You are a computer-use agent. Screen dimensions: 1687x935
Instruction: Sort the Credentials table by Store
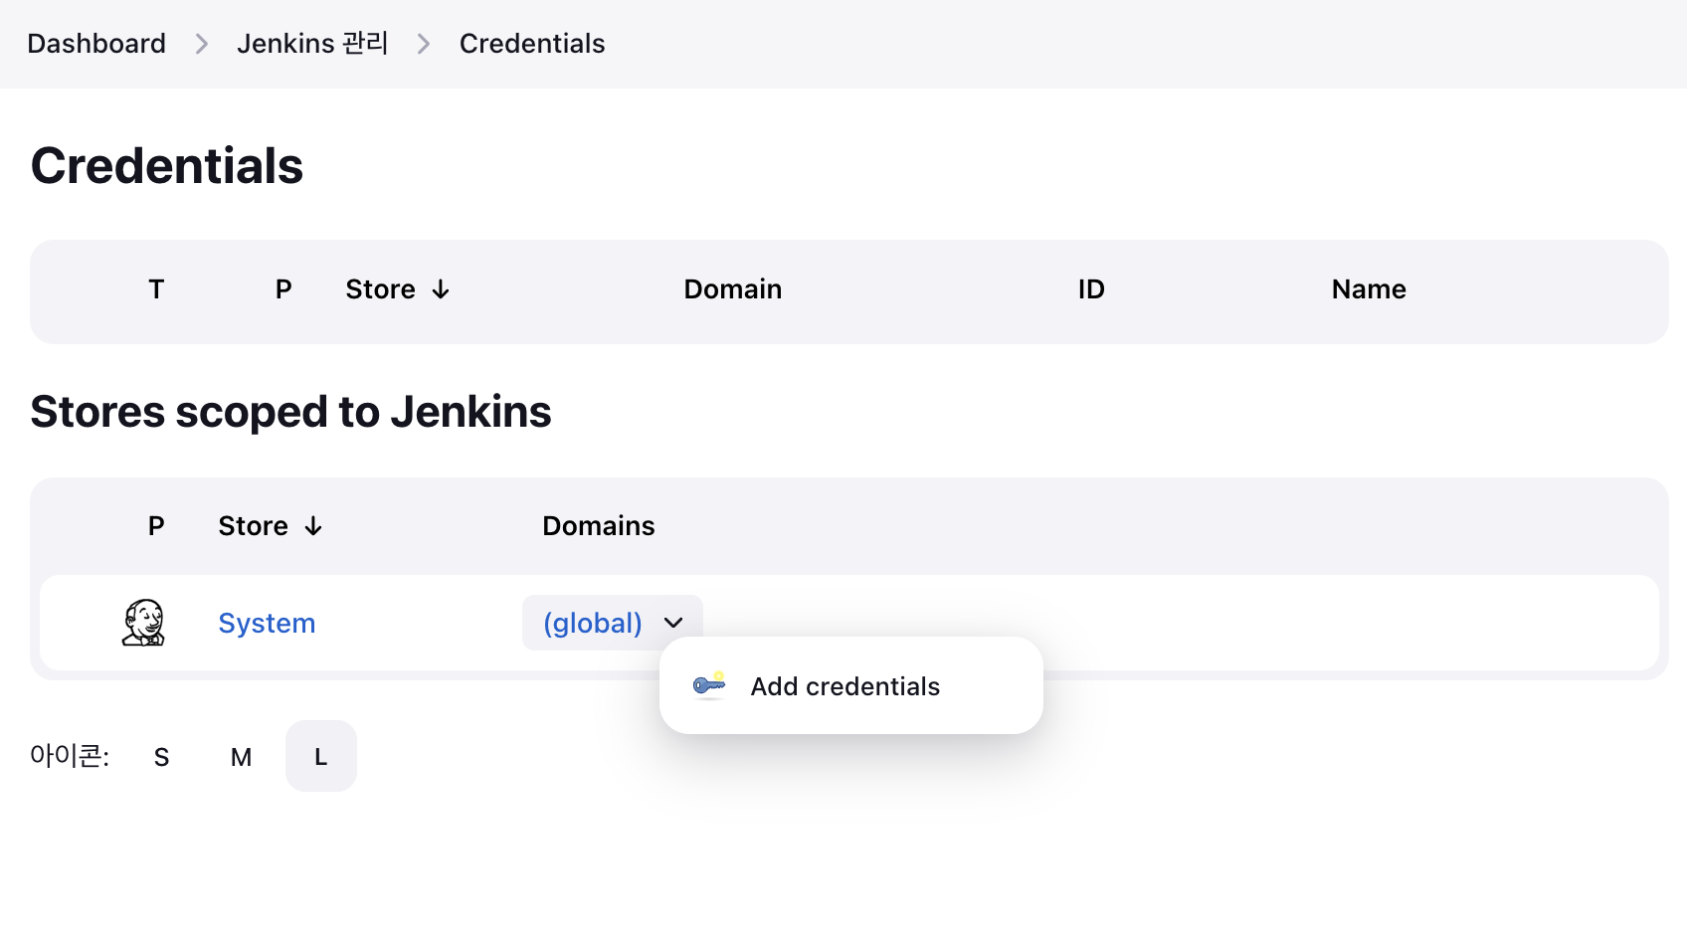398,289
